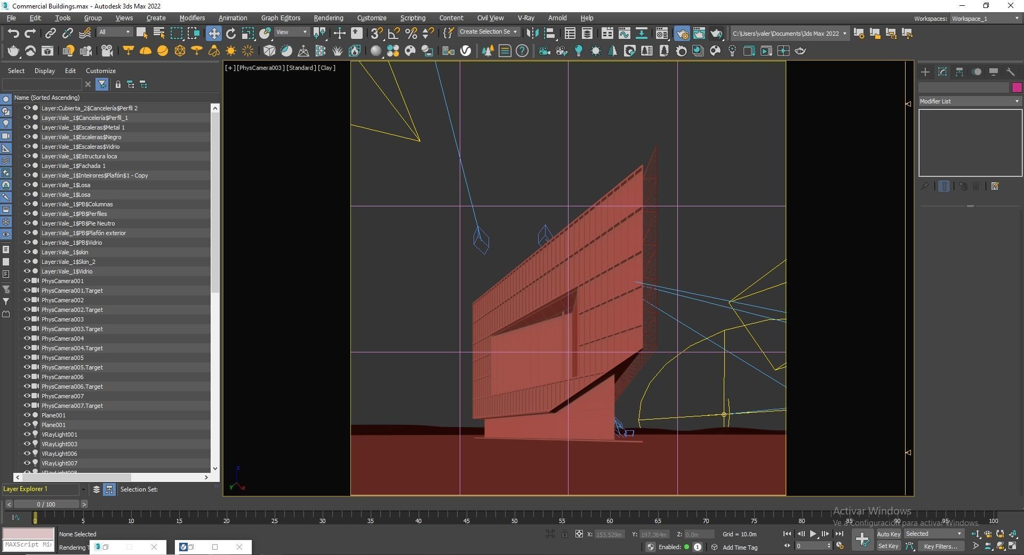This screenshot has width=1024, height=555.
Task: Open the Modify tab in command panel
Action: click(942, 72)
